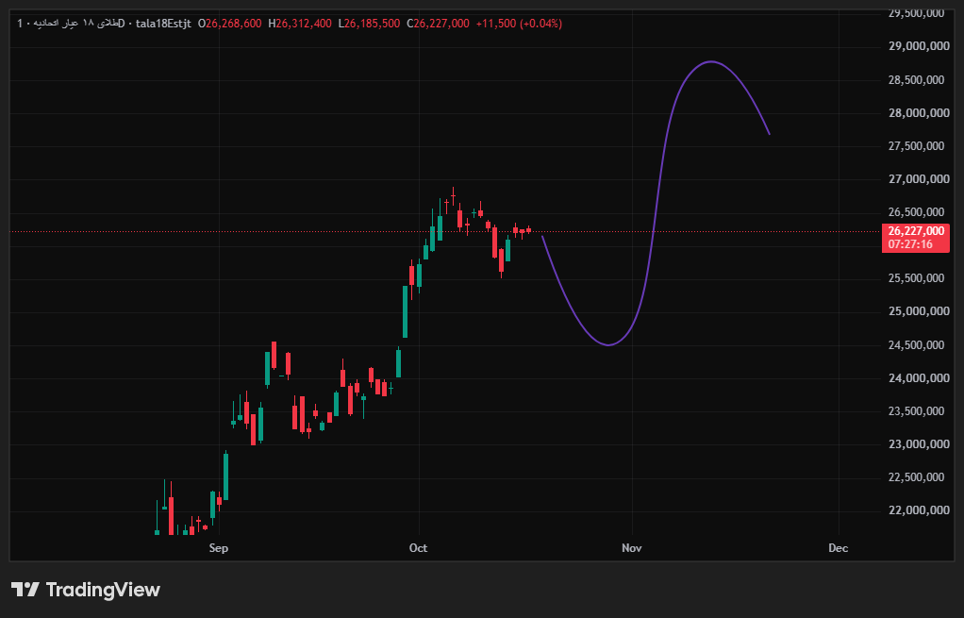Select the Nov marker on the time axis
The width and height of the screenshot is (964, 618).
point(631,548)
